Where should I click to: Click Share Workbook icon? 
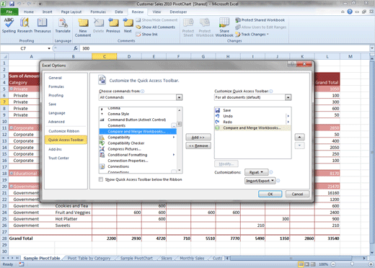[x=224, y=27]
